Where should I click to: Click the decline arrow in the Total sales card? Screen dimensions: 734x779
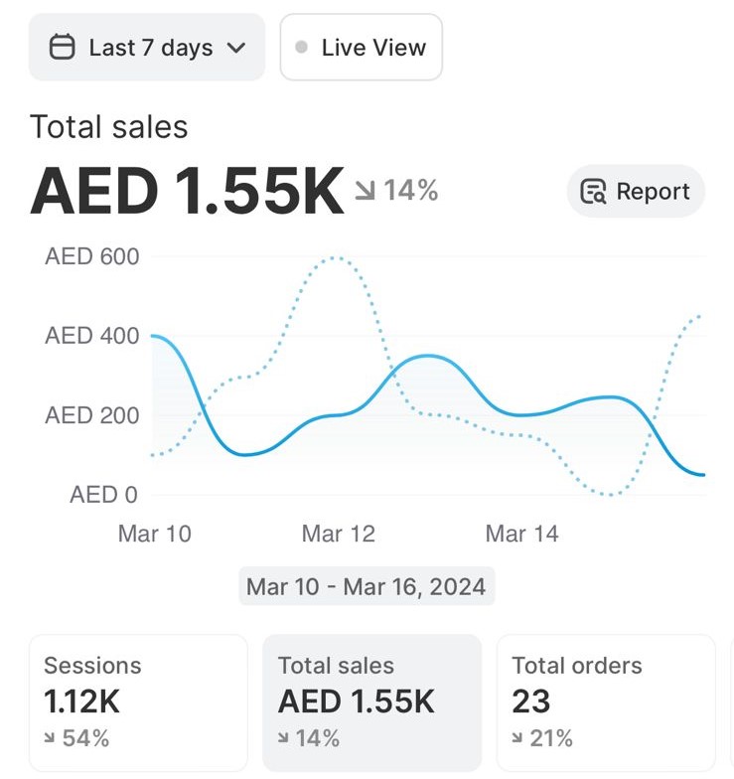click(285, 738)
